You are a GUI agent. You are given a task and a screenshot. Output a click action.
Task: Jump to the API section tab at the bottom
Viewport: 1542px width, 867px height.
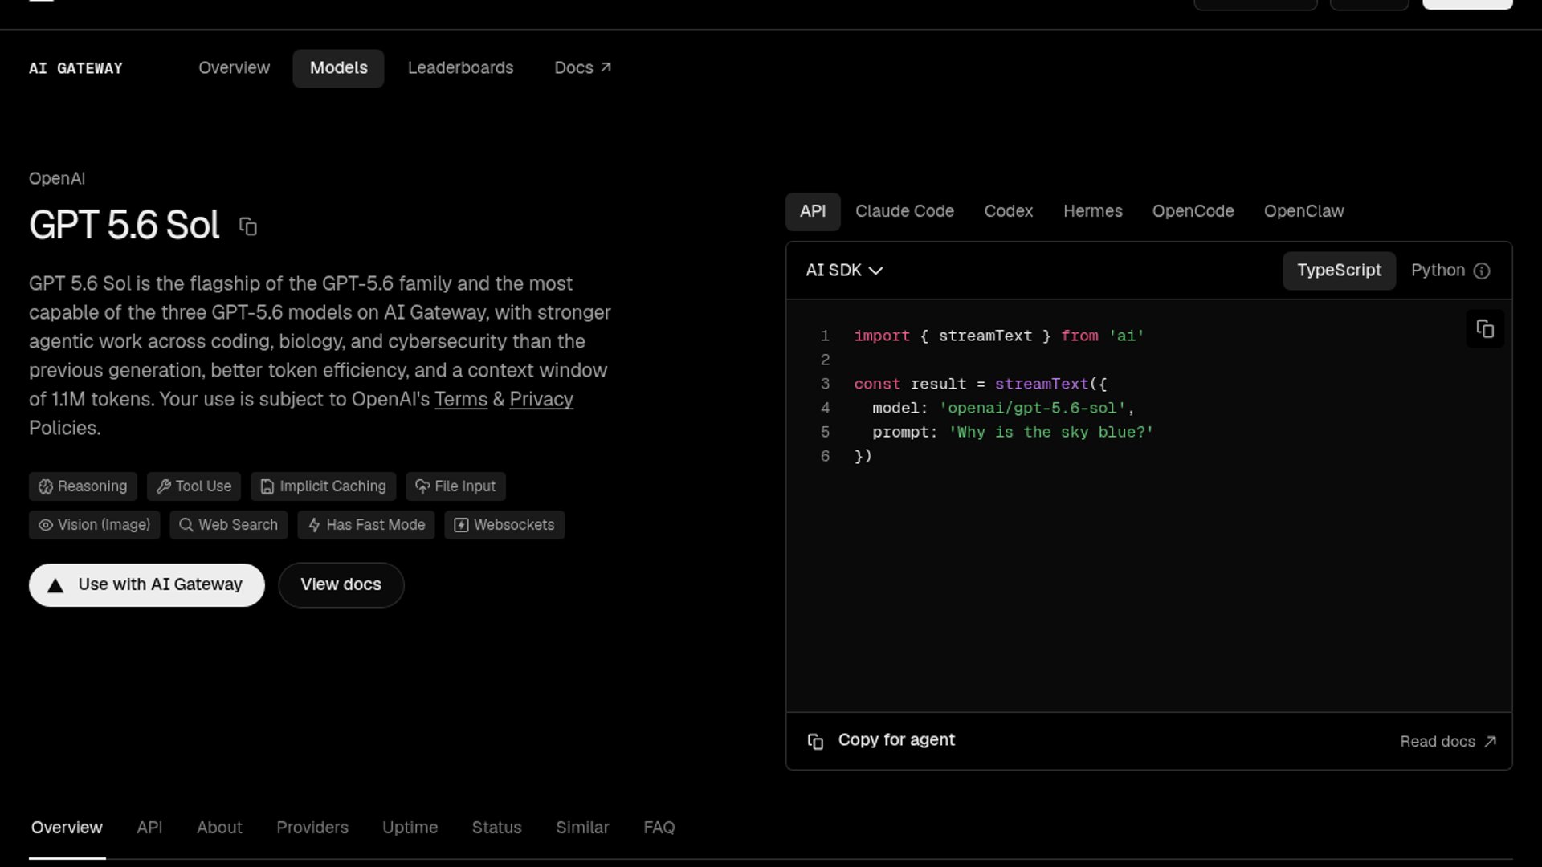[149, 828]
